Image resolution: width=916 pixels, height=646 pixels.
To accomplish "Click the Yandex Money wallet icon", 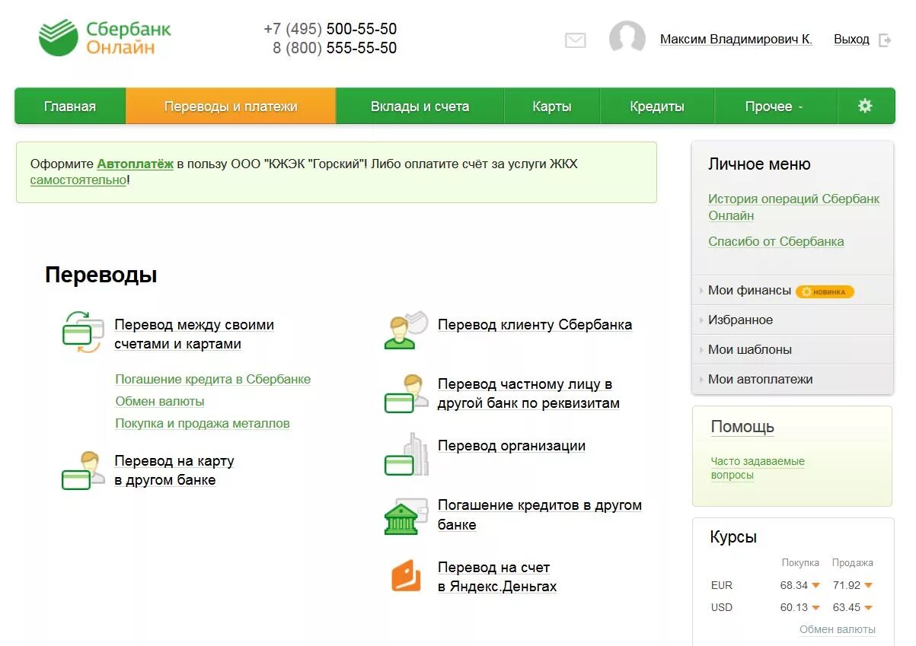I will pyautogui.click(x=406, y=576).
